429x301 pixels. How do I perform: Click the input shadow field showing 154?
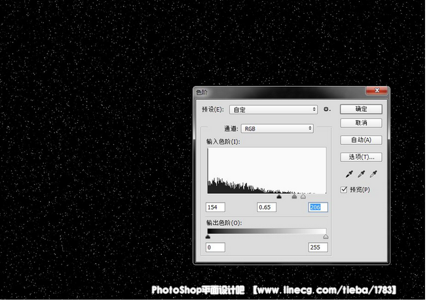215,207
